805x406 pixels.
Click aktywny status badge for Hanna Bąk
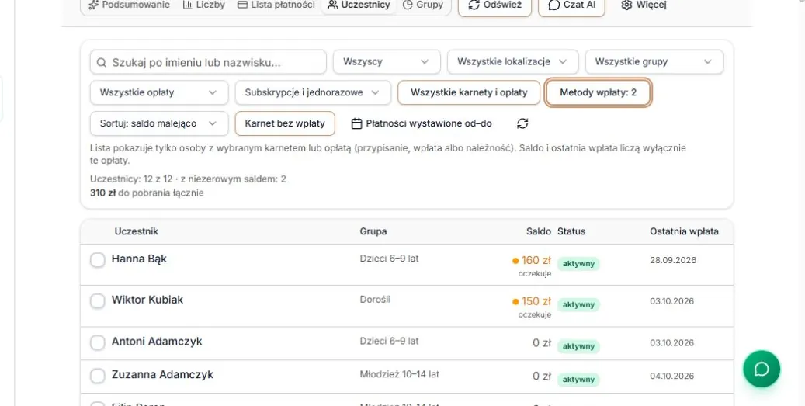pyautogui.click(x=578, y=263)
